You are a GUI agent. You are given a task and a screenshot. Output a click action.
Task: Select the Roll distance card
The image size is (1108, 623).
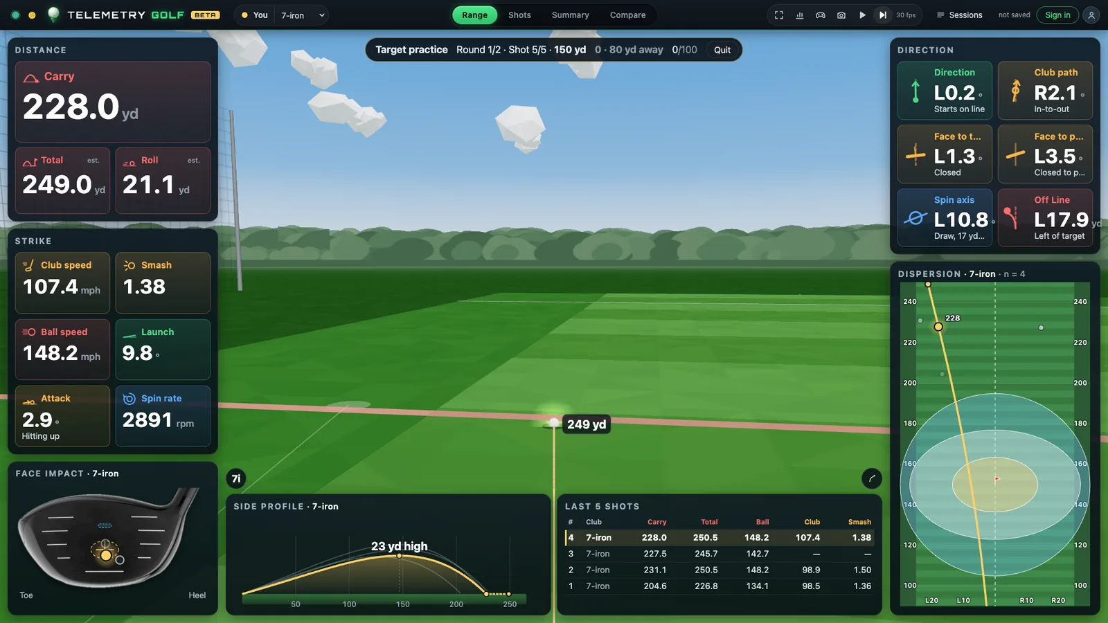(163, 180)
